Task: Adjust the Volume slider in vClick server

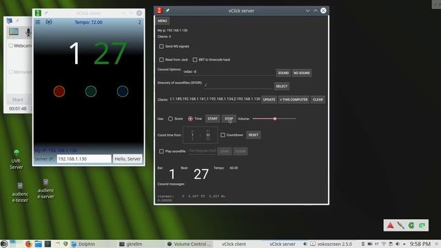Action: [x=274, y=118]
